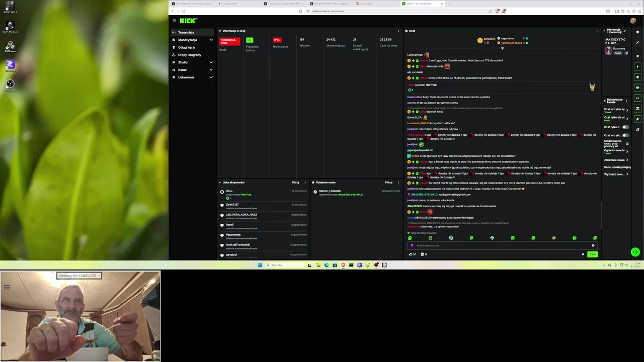Filter the Lista aktywności panel
644x362 pixels.
click(x=295, y=183)
